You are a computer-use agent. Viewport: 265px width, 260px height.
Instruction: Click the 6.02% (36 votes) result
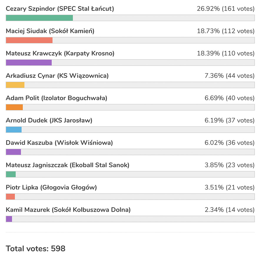pos(229,143)
